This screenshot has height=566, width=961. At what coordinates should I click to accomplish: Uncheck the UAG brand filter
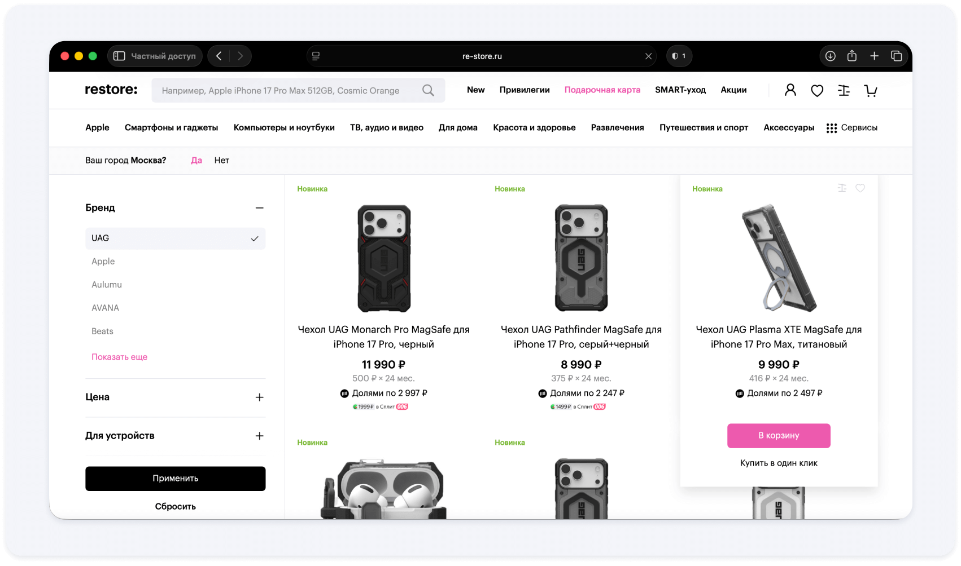[175, 238]
